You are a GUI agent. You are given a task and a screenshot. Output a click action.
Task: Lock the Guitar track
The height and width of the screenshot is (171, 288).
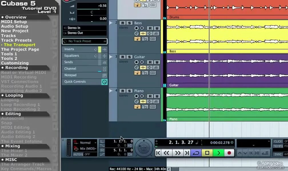pos(145,73)
